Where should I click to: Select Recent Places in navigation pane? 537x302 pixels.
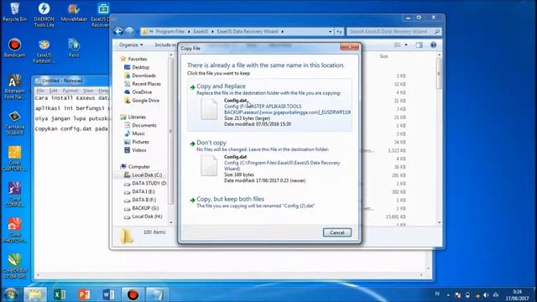pyautogui.click(x=146, y=84)
